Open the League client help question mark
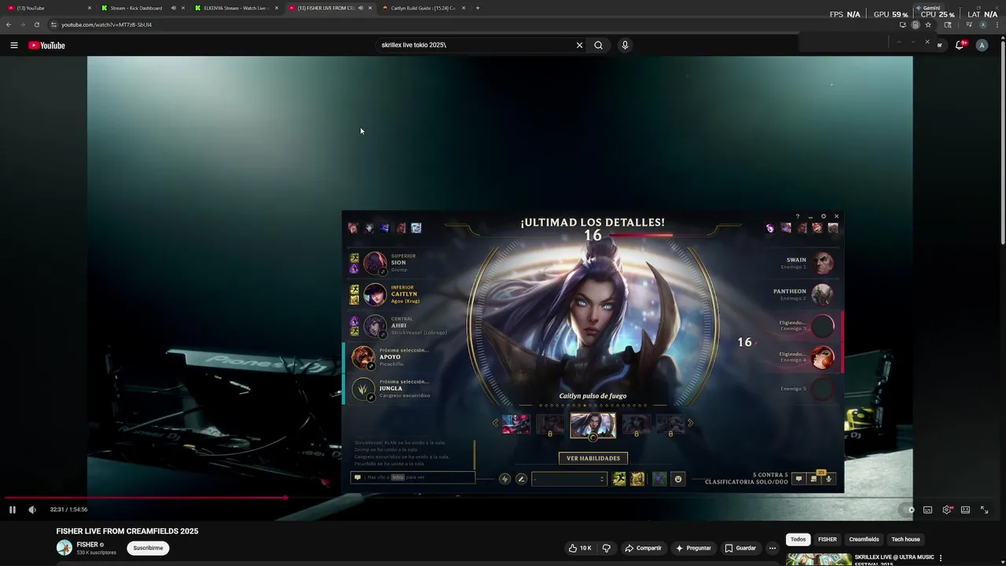The width and height of the screenshot is (1006, 566). pyautogui.click(x=797, y=216)
